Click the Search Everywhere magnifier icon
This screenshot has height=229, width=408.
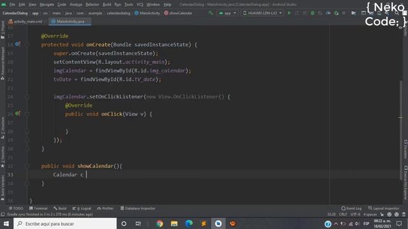coord(397,13)
